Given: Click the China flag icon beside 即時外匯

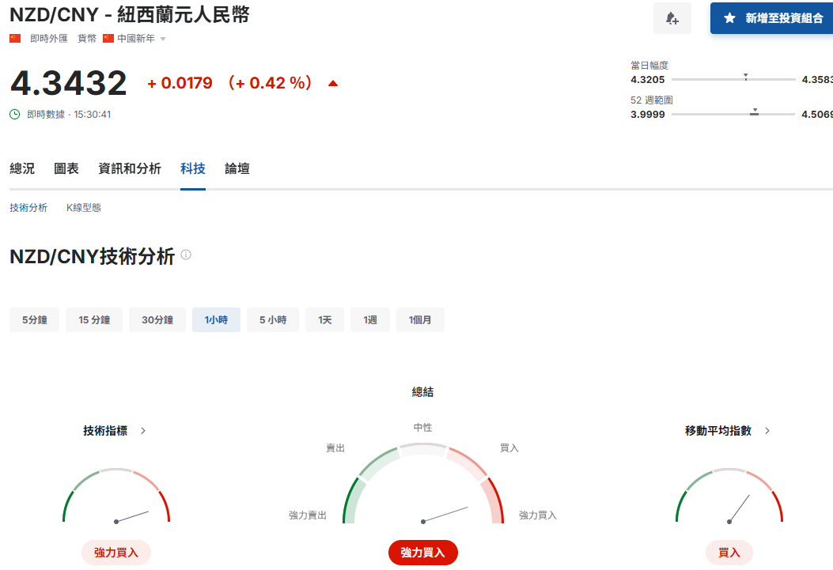Looking at the screenshot, I should tap(15, 38).
